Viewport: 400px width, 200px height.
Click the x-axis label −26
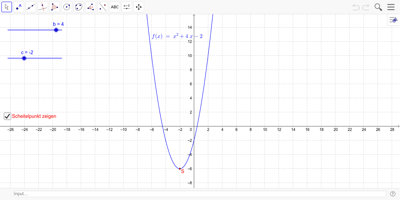pos(10,130)
